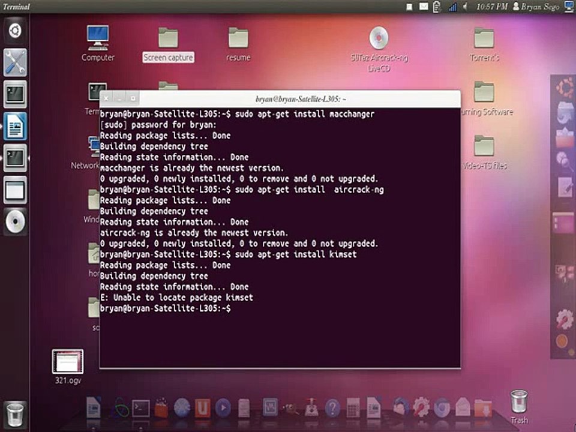Open the gear settings dock icon
Image resolution: width=576 pixels, height=432 pixels.
coord(421,408)
